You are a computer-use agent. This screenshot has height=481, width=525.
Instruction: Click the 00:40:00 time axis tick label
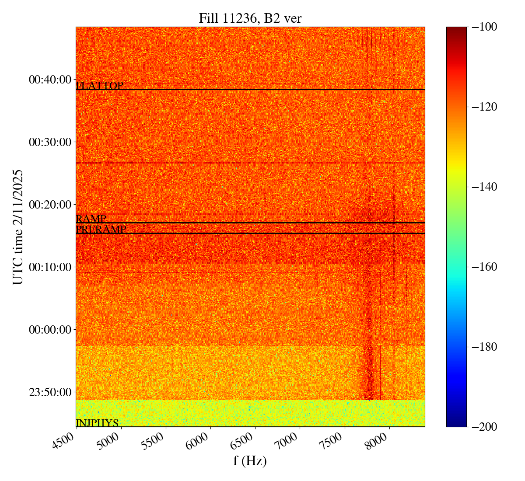tap(50, 80)
